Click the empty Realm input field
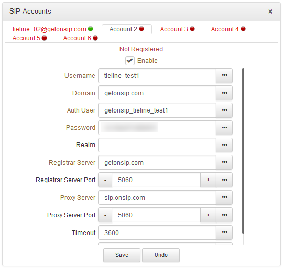 click(157, 145)
